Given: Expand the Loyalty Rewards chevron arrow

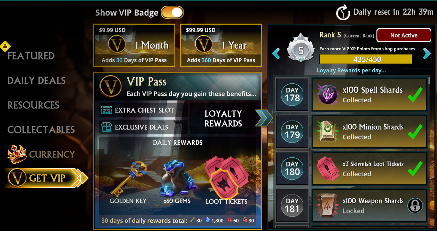Looking at the screenshot, I should (264, 118).
